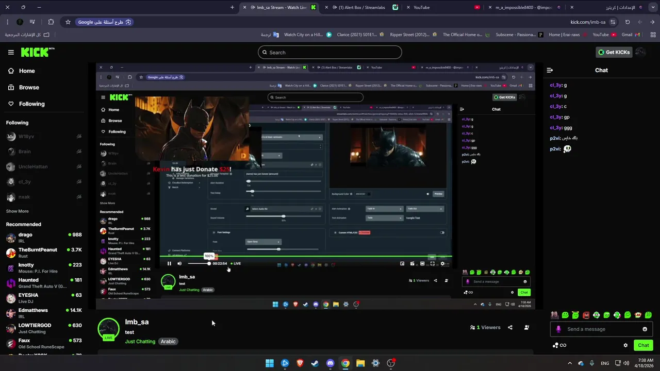660x371 pixels.
Task: Click in the Send a message box
Action: [x=601, y=329]
